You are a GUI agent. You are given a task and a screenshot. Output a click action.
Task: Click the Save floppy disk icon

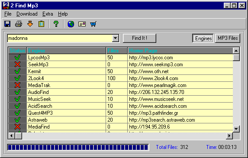(x=7, y=24)
